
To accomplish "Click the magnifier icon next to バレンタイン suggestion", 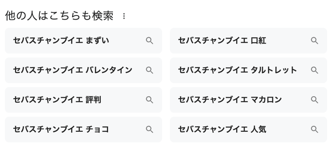I will pos(149,70).
